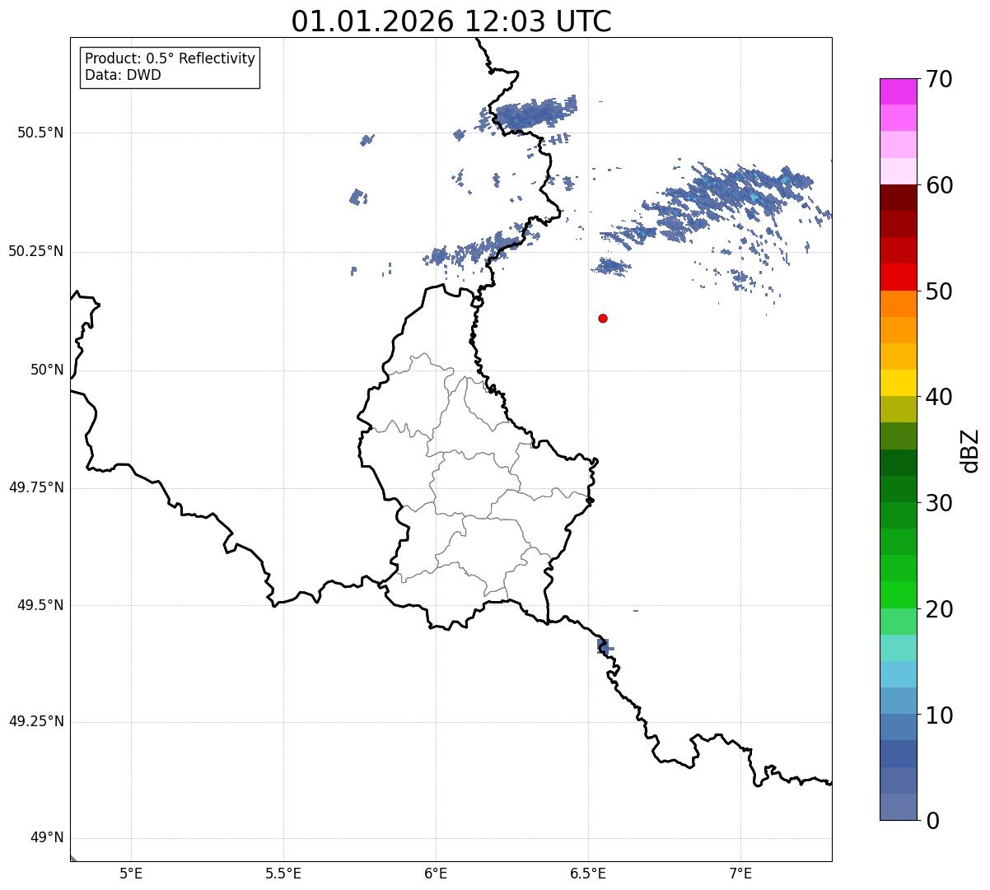This screenshot has width=990, height=890.
Task: Click the 'Data: DWD' text
Action: pyautogui.click(x=123, y=75)
